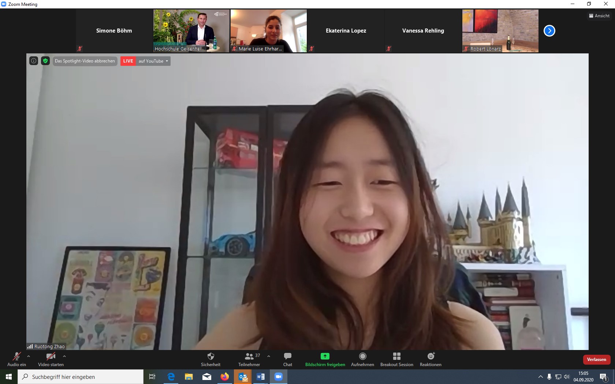Viewport: 615px width, 384px height.
Task: Click the meeting information icon
Action: pos(34,61)
